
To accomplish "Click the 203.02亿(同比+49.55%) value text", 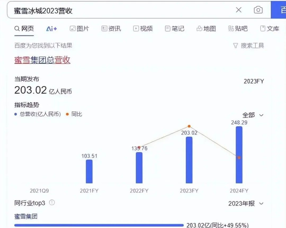I will click(x=217, y=225).
